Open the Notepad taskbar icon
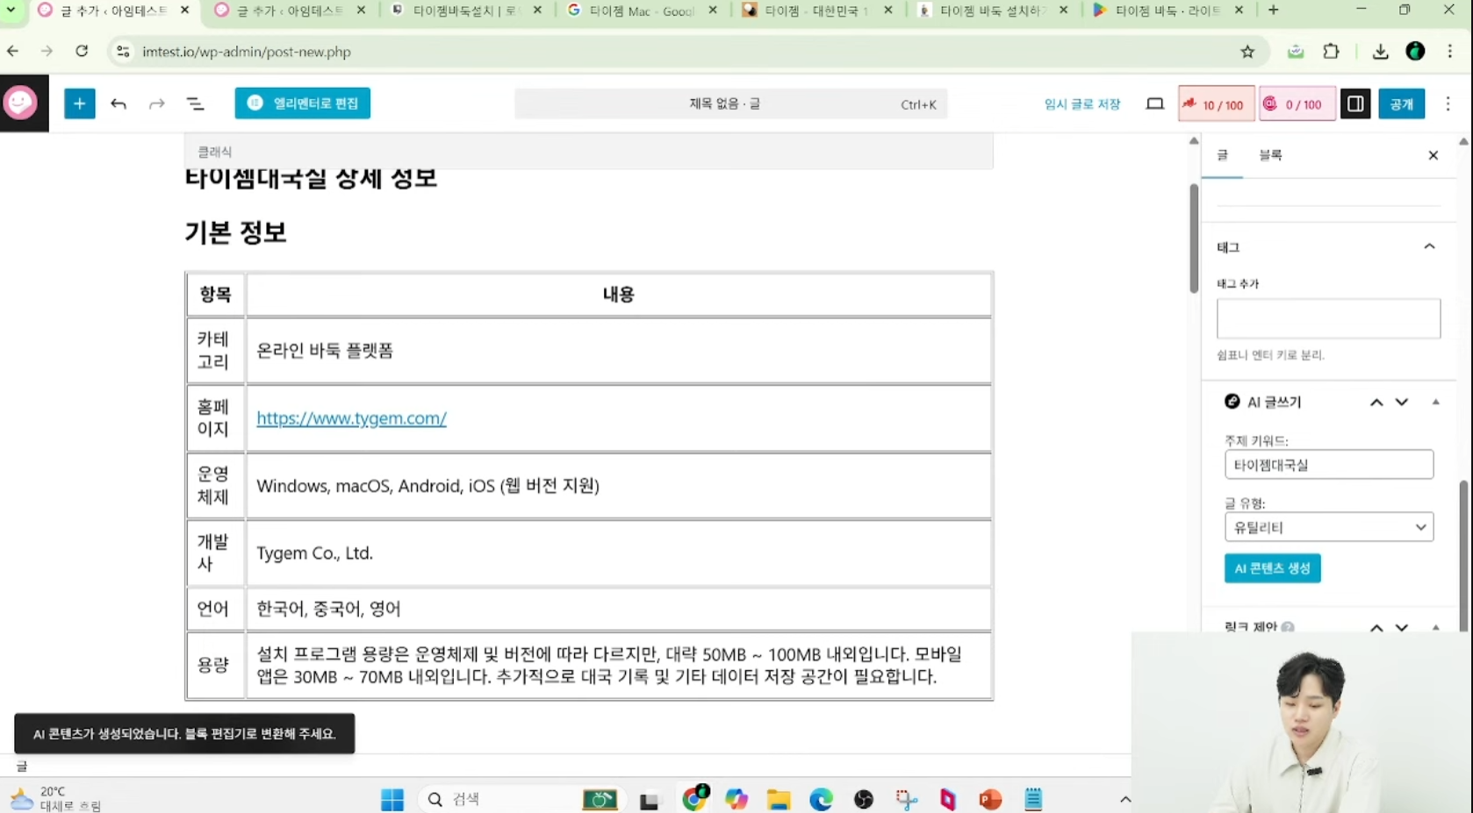Viewport: 1473px width, 813px height. point(1033,799)
